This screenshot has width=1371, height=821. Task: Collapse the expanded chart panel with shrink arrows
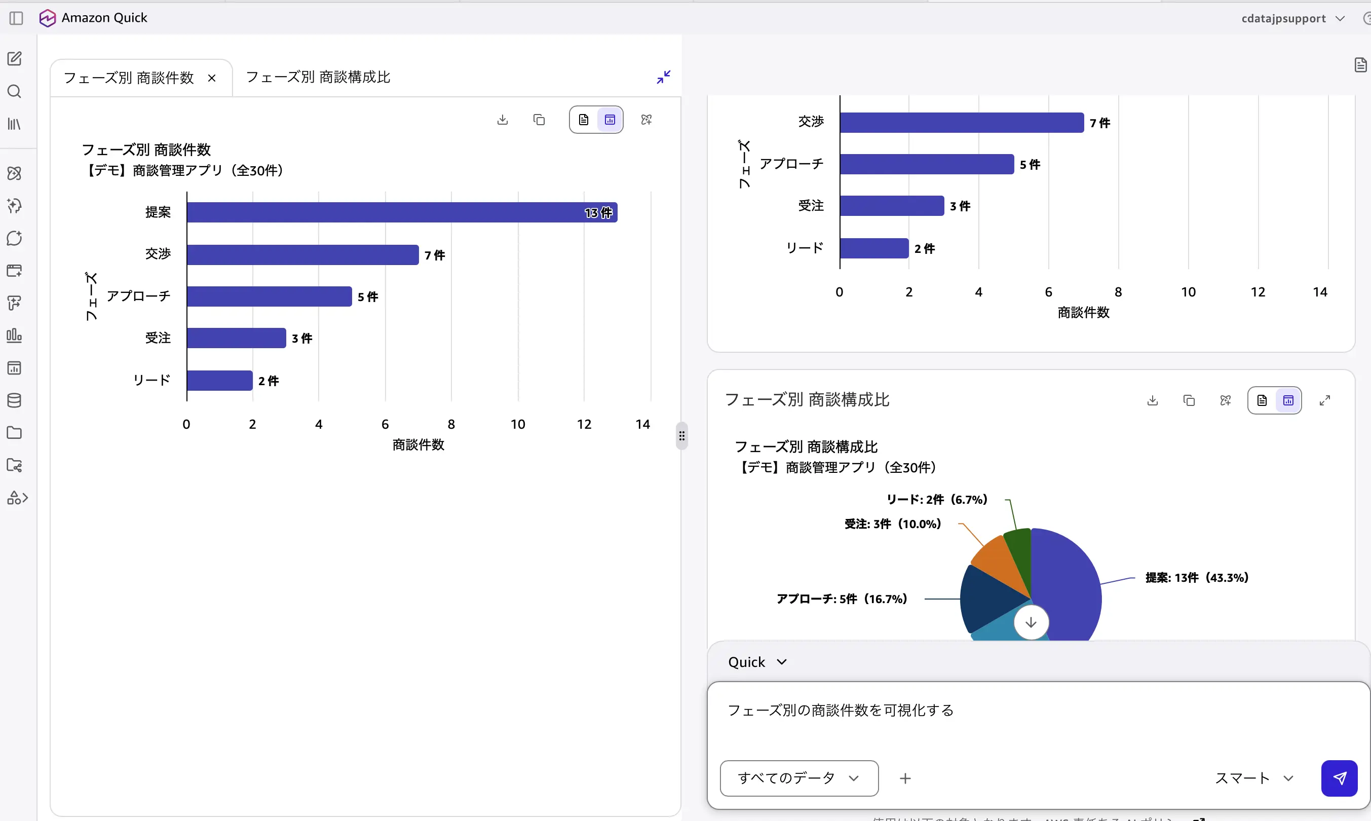(663, 77)
